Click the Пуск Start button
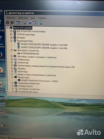 3,138
